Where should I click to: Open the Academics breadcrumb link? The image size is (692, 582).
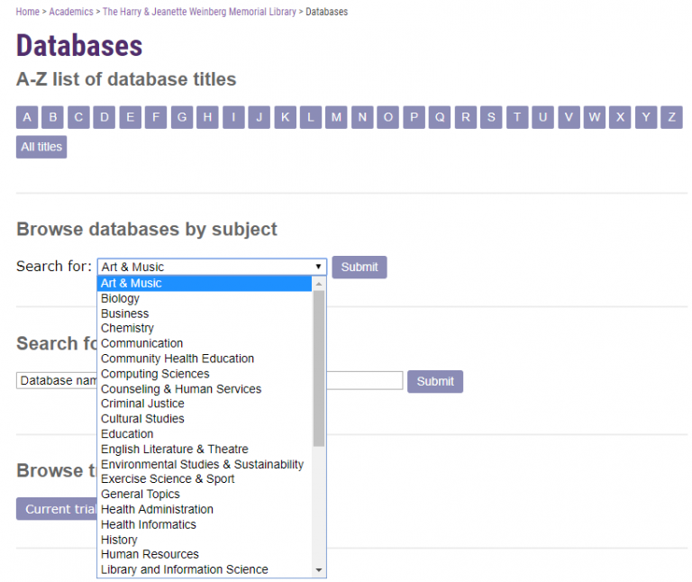70,12
